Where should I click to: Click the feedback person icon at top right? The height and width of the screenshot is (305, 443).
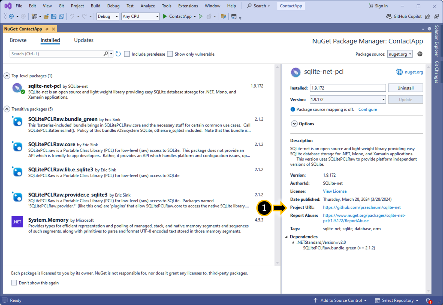(436, 17)
